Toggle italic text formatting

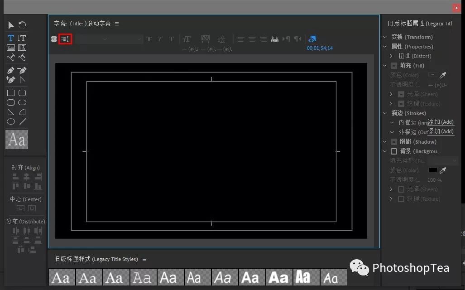pos(160,39)
